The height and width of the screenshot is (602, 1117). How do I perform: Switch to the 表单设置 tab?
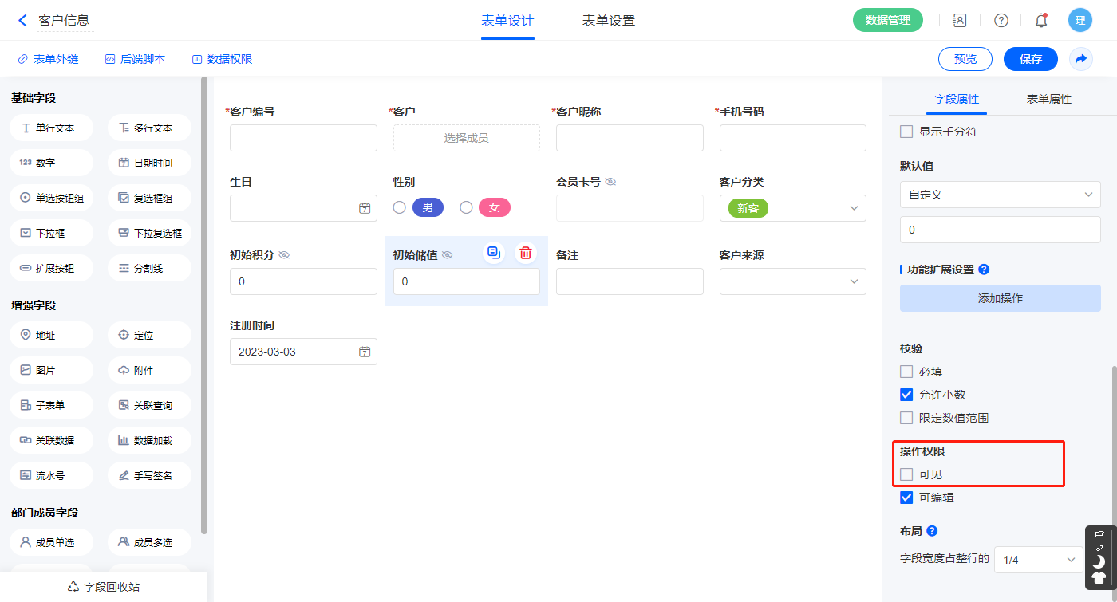click(x=609, y=21)
